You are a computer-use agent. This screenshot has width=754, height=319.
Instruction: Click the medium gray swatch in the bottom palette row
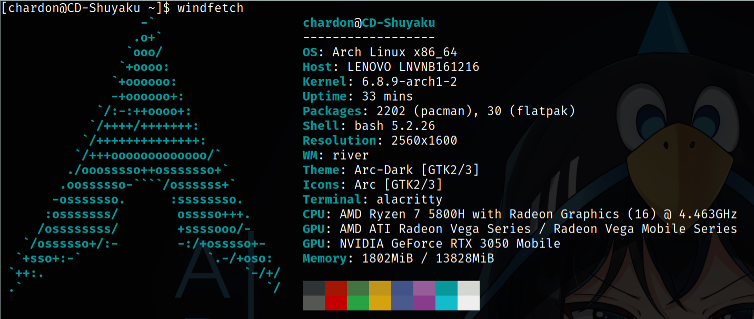tap(314, 303)
